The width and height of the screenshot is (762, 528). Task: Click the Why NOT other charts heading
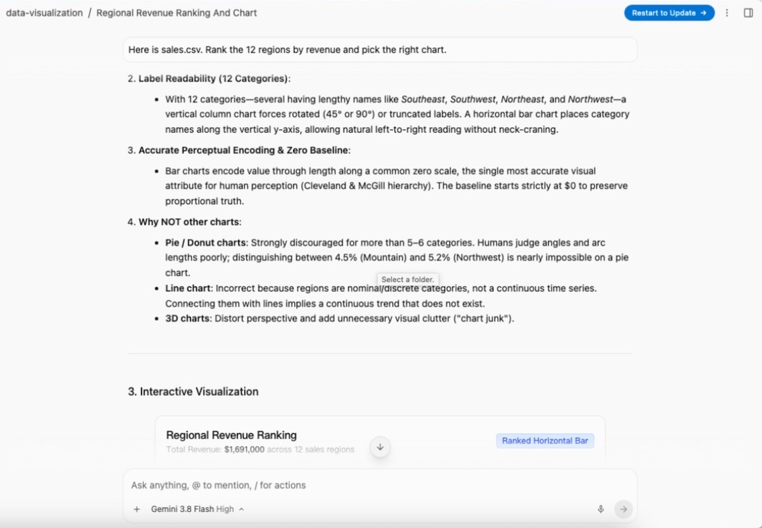tap(190, 222)
